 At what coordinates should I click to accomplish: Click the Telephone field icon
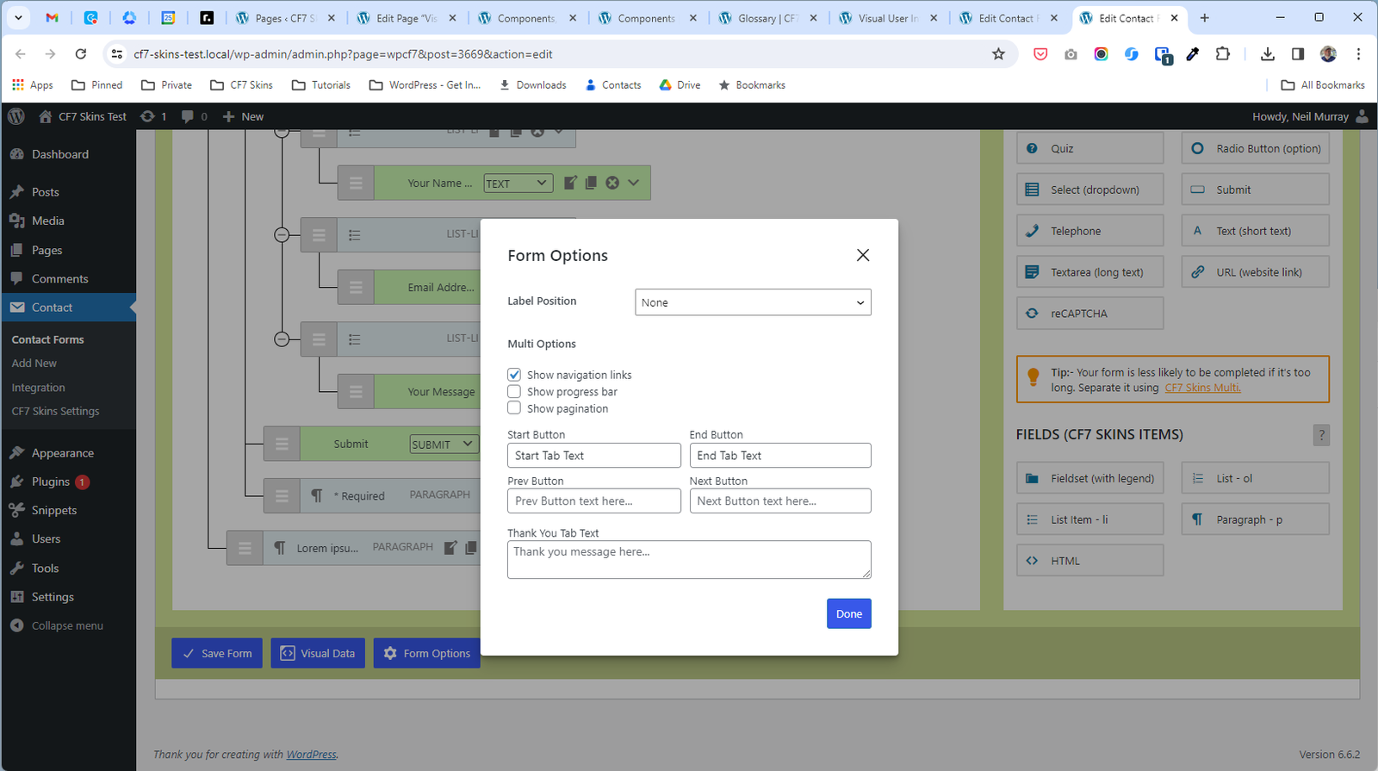1032,231
